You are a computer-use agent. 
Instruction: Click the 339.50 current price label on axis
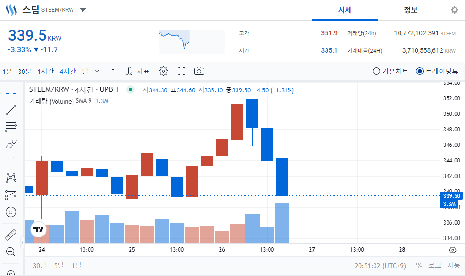click(451, 195)
